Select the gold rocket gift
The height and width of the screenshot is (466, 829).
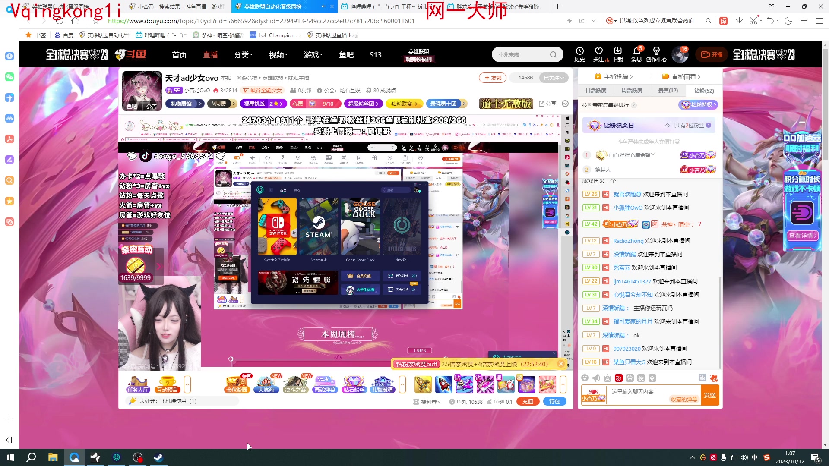tap(423, 384)
